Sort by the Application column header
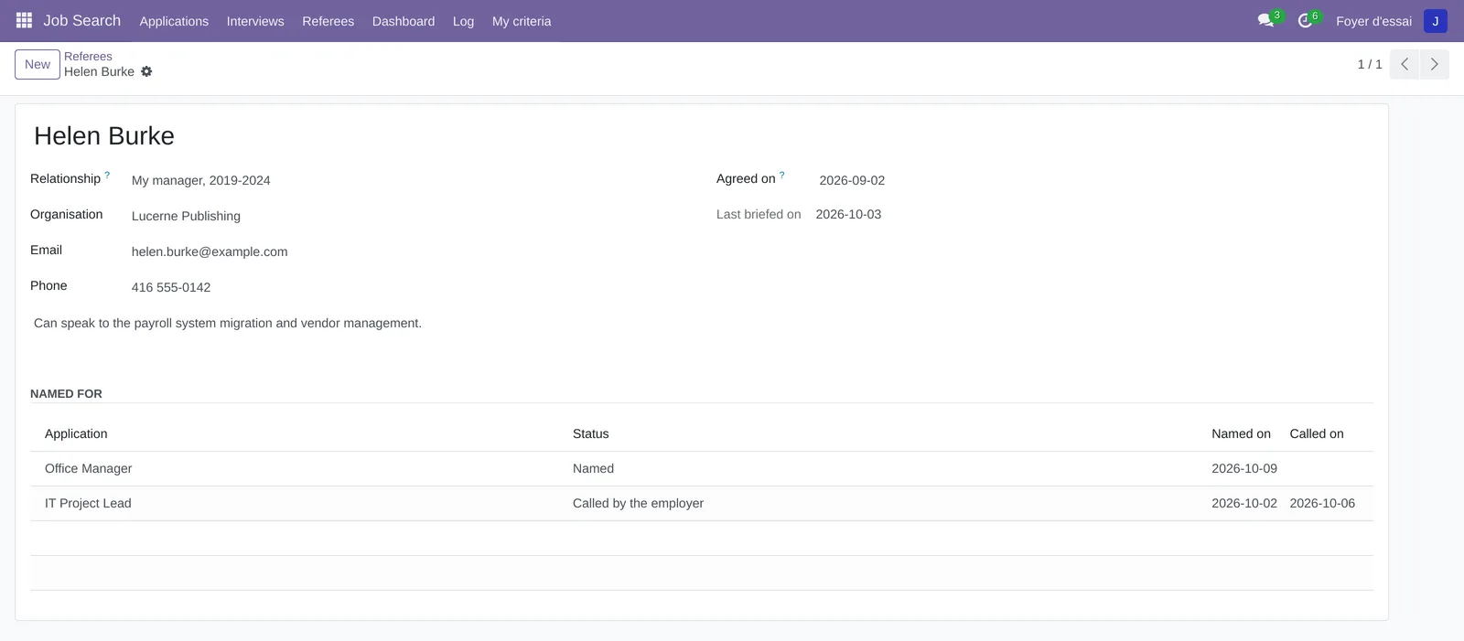The width and height of the screenshot is (1464, 641). 76,433
